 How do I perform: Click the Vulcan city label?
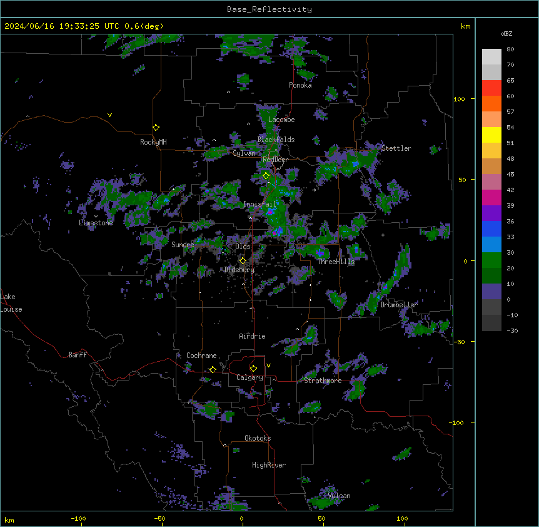point(340,496)
